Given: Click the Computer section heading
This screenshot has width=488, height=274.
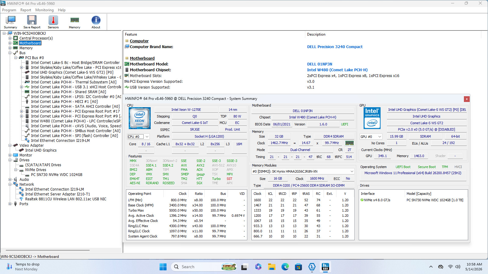Looking at the screenshot, I should click(139, 41).
